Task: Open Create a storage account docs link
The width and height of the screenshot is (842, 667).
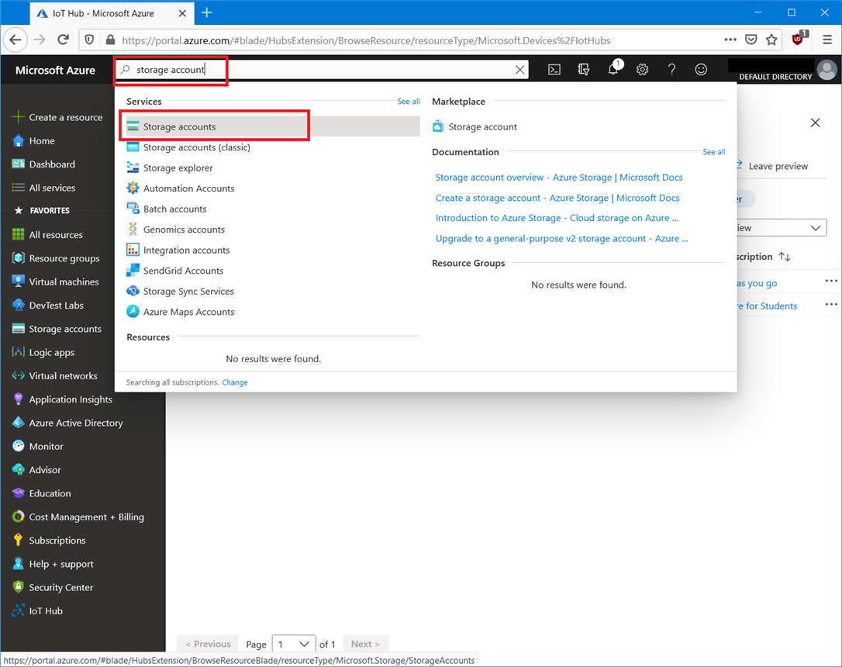Action: click(x=557, y=198)
